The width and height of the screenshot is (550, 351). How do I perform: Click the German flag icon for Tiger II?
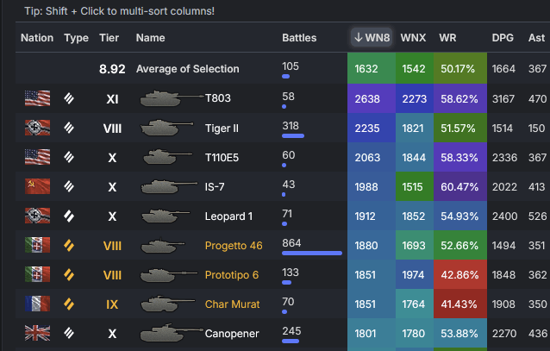click(37, 128)
